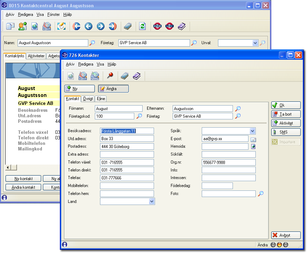Expand the Språk dropdown

[252, 131]
